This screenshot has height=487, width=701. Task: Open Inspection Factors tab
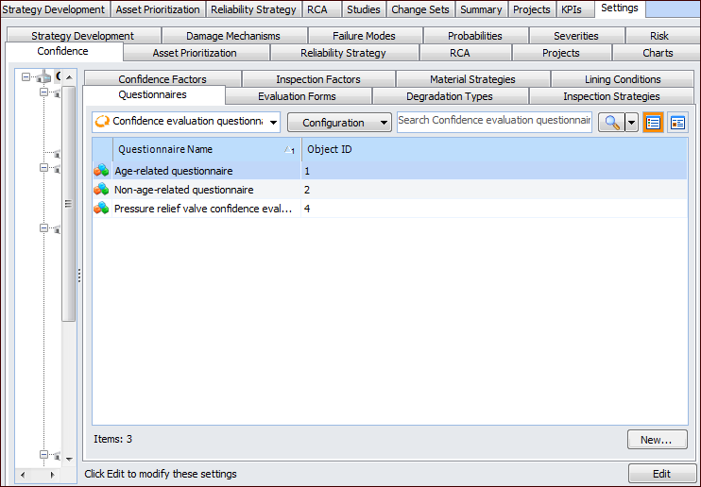click(x=318, y=79)
